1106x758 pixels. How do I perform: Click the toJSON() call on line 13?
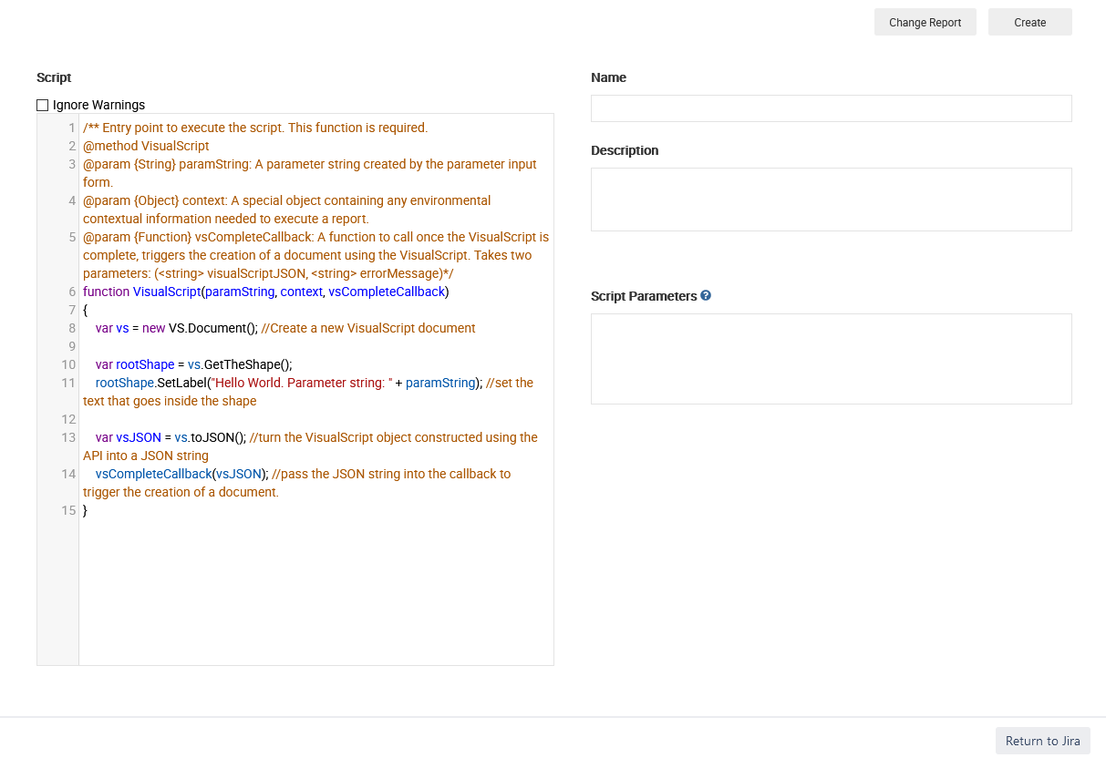click(214, 437)
